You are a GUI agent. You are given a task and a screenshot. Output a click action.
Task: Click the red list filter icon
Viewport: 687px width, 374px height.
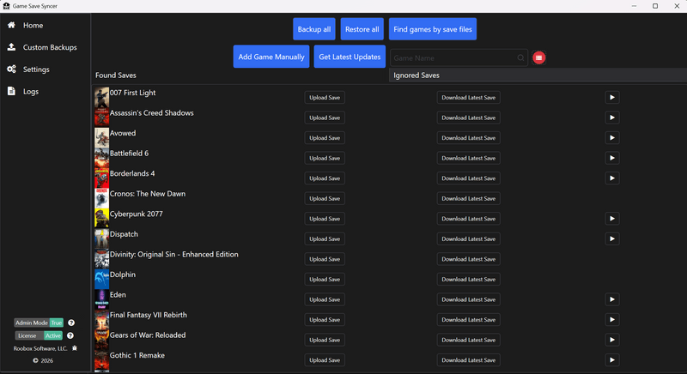point(539,57)
